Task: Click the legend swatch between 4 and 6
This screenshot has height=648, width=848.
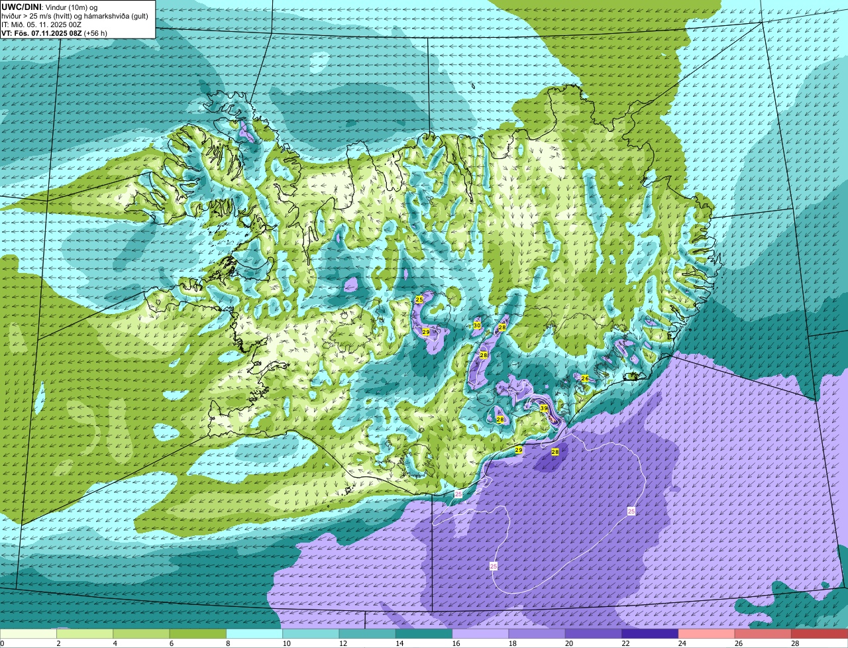Action: (x=141, y=633)
